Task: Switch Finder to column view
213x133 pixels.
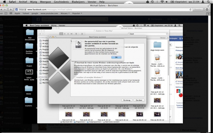Action: 68,34
